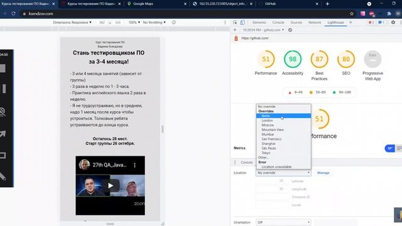This screenshot has height=226, width=402.
Task: Reload the page with the browser refresh icon
Action: point(13,14)
